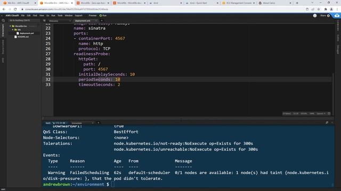341x191 pixels.
Task: Open the Debugger right side panel
Action: click(x=338, y=49)
